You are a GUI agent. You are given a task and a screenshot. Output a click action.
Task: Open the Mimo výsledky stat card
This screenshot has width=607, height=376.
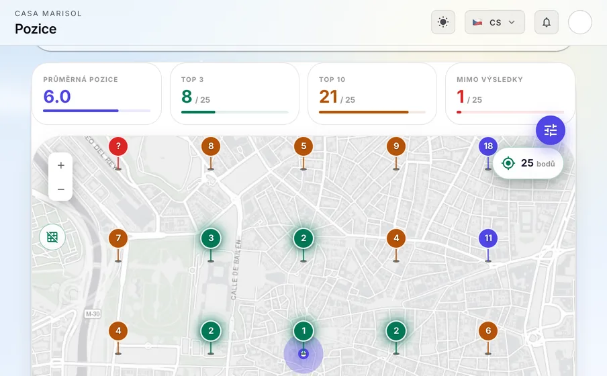(x=510, y=94)
